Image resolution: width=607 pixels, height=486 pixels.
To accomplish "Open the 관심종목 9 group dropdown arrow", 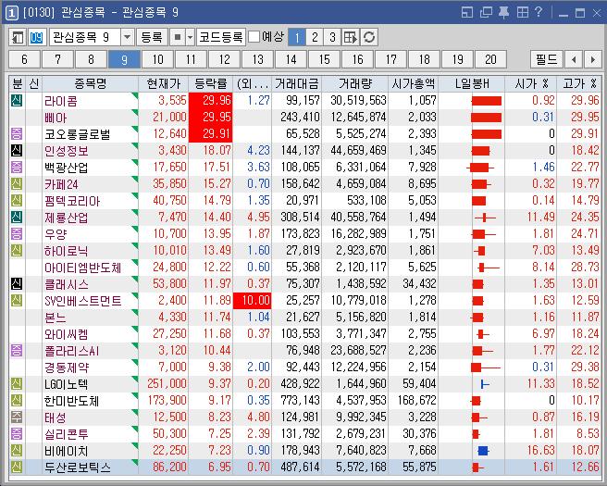I will [x=128, y=37].
